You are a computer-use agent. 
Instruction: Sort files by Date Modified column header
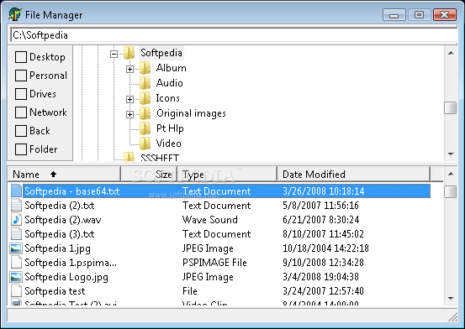click(353, 174)
